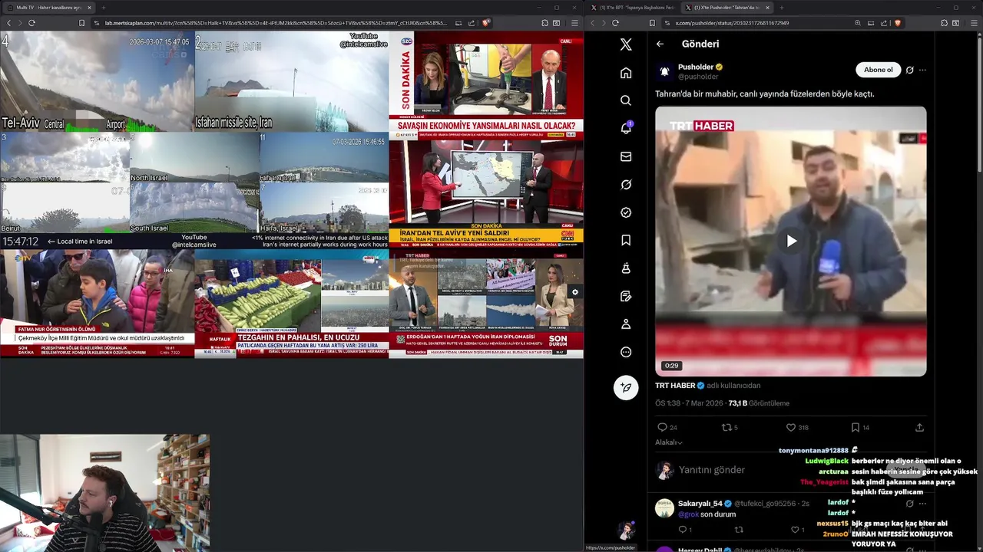Viewport: 983px width, 552px height.
Task: Open the verified badge item in X sidebar
Action: click(626, 212)
